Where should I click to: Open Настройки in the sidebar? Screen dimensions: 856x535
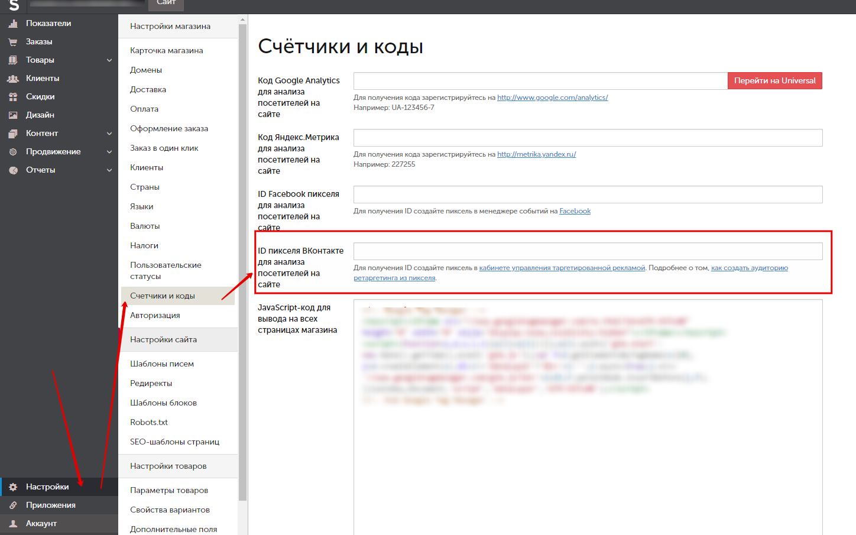click(47, 487)
